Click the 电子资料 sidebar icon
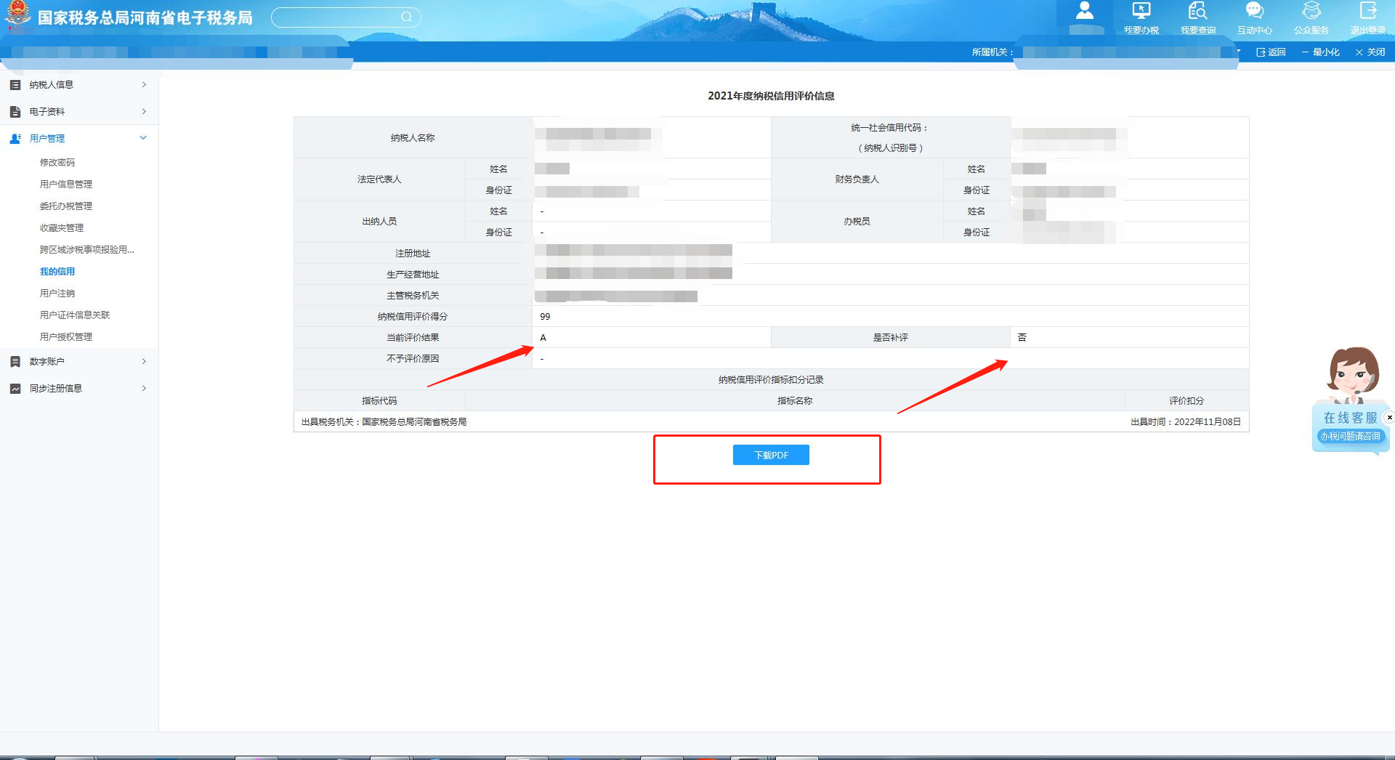The height and width of the screenshot is (760, 1395). coord(15,112)
